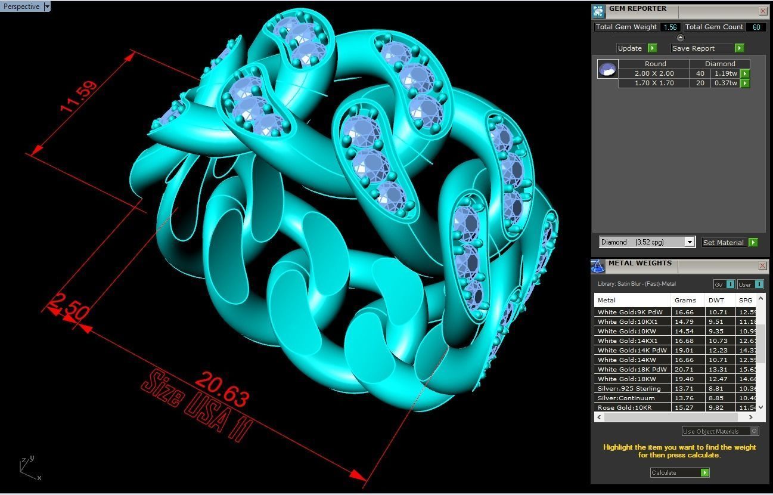Select the White Gold:14KX1 row
The height and width of the screenshot is (495, 773).
(675, 341)
